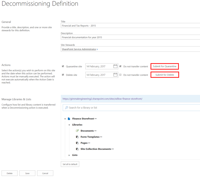The height and width of the screenshot is (178, 200).
Task: Click the Site Collection Documents icon
Action: tap(77, 149)
